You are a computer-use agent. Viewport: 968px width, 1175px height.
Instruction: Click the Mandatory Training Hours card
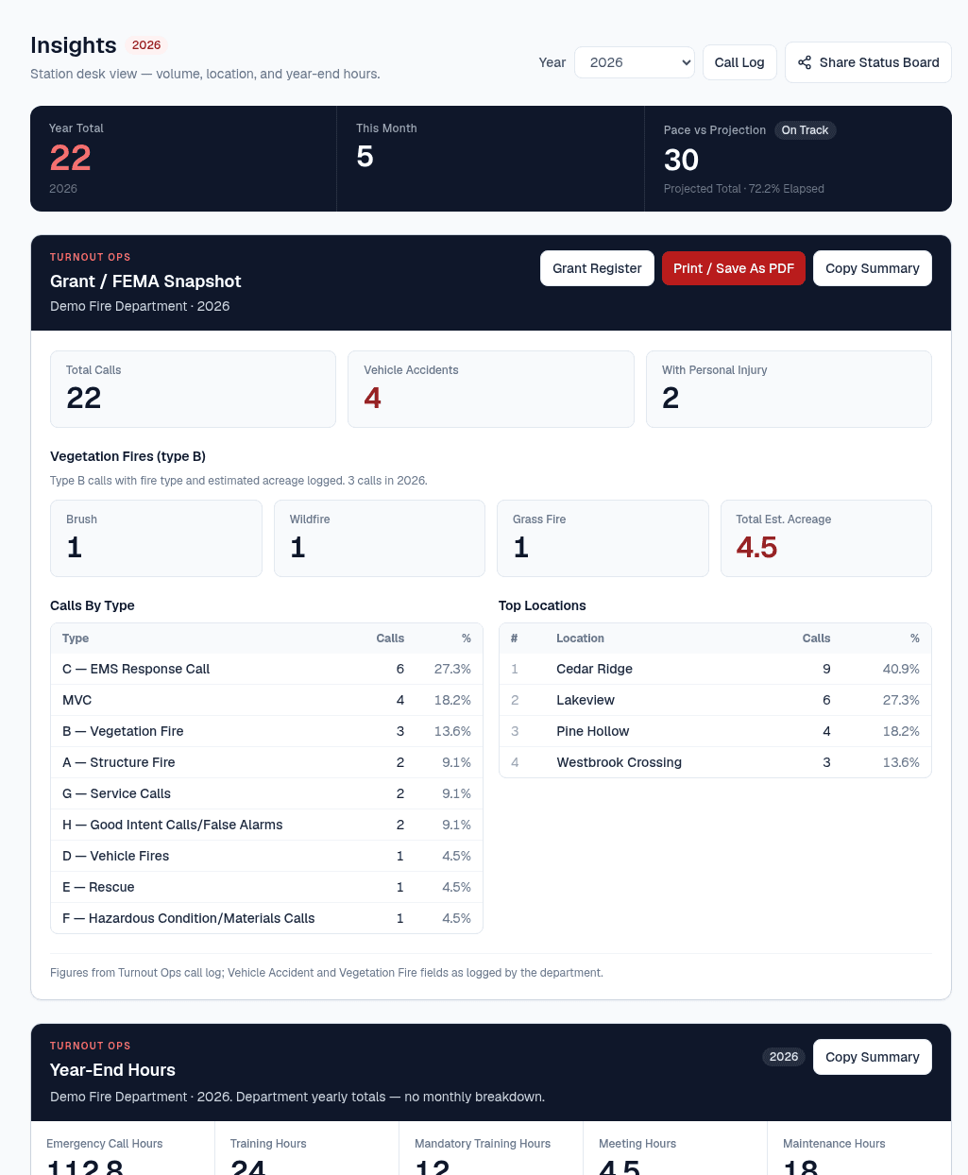tap(491, 1149)
